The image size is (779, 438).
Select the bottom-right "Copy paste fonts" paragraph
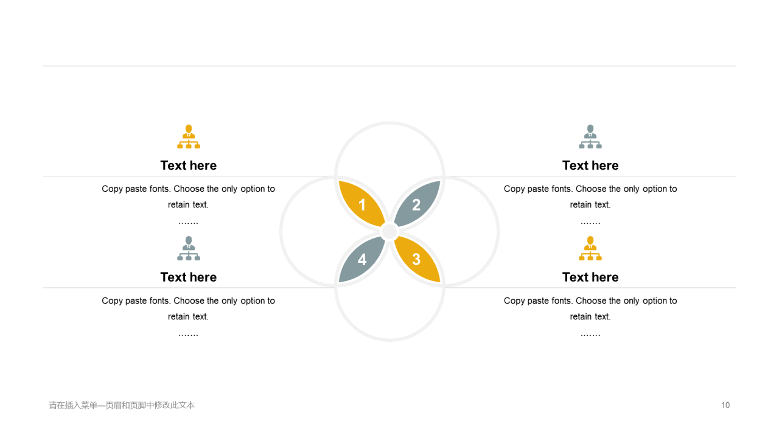590,308
